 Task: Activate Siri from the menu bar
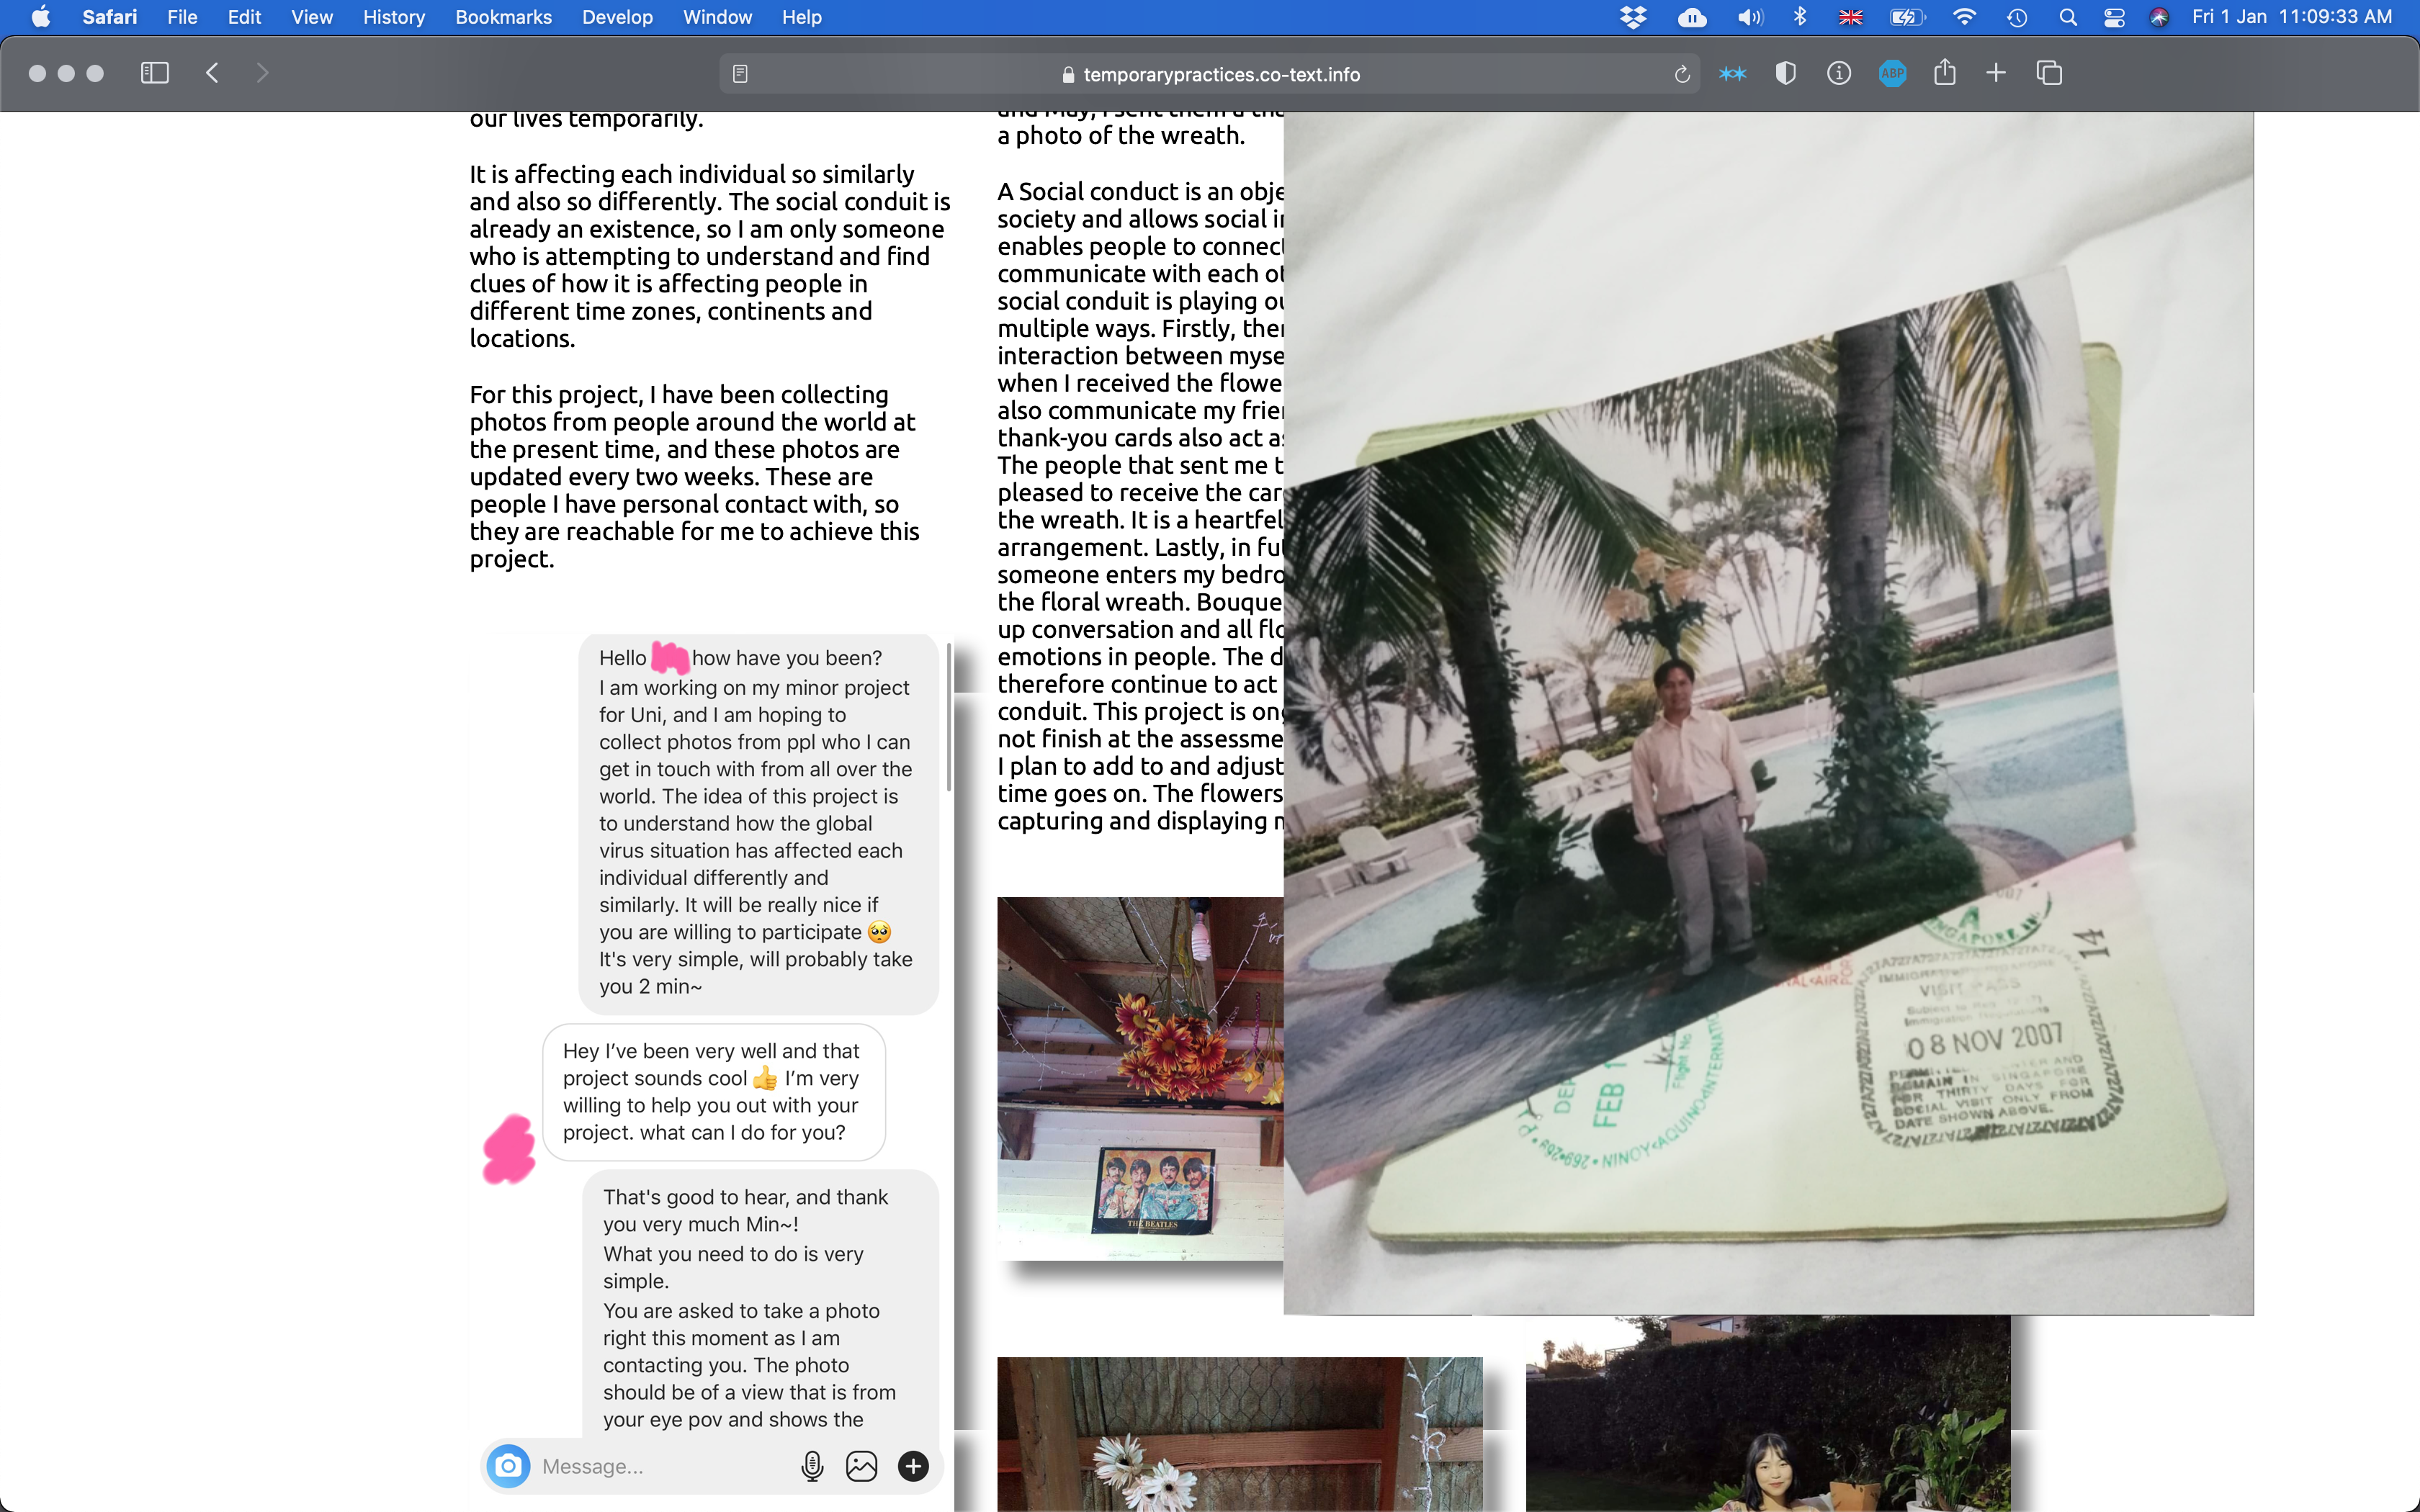pos(2159,17)
